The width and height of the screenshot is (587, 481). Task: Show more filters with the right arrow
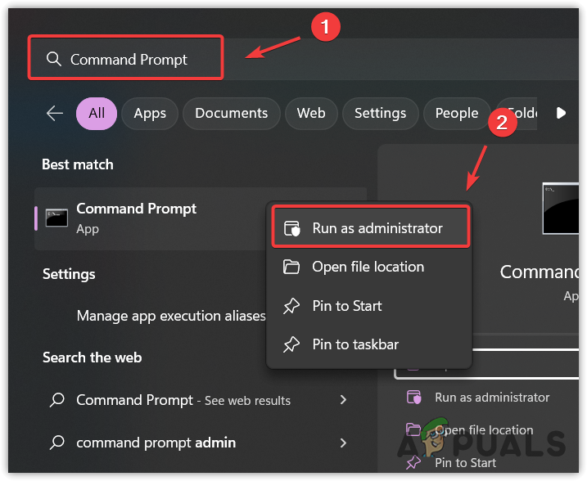click(x=561, y=113)
